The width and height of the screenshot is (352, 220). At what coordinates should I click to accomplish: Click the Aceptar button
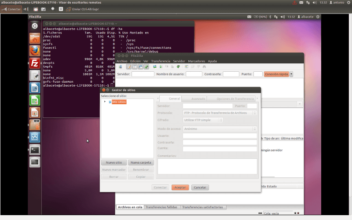[180, 187]
